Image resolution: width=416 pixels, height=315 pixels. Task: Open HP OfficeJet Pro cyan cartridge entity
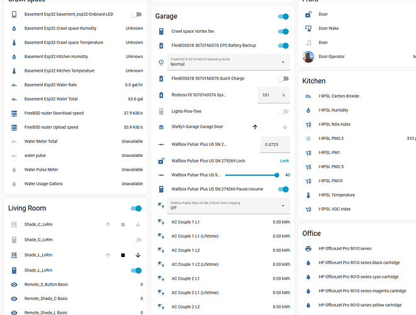[359, 277]
